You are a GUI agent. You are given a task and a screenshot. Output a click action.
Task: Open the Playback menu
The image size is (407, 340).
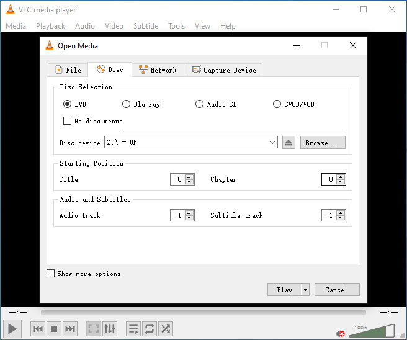tap(51, 26)
